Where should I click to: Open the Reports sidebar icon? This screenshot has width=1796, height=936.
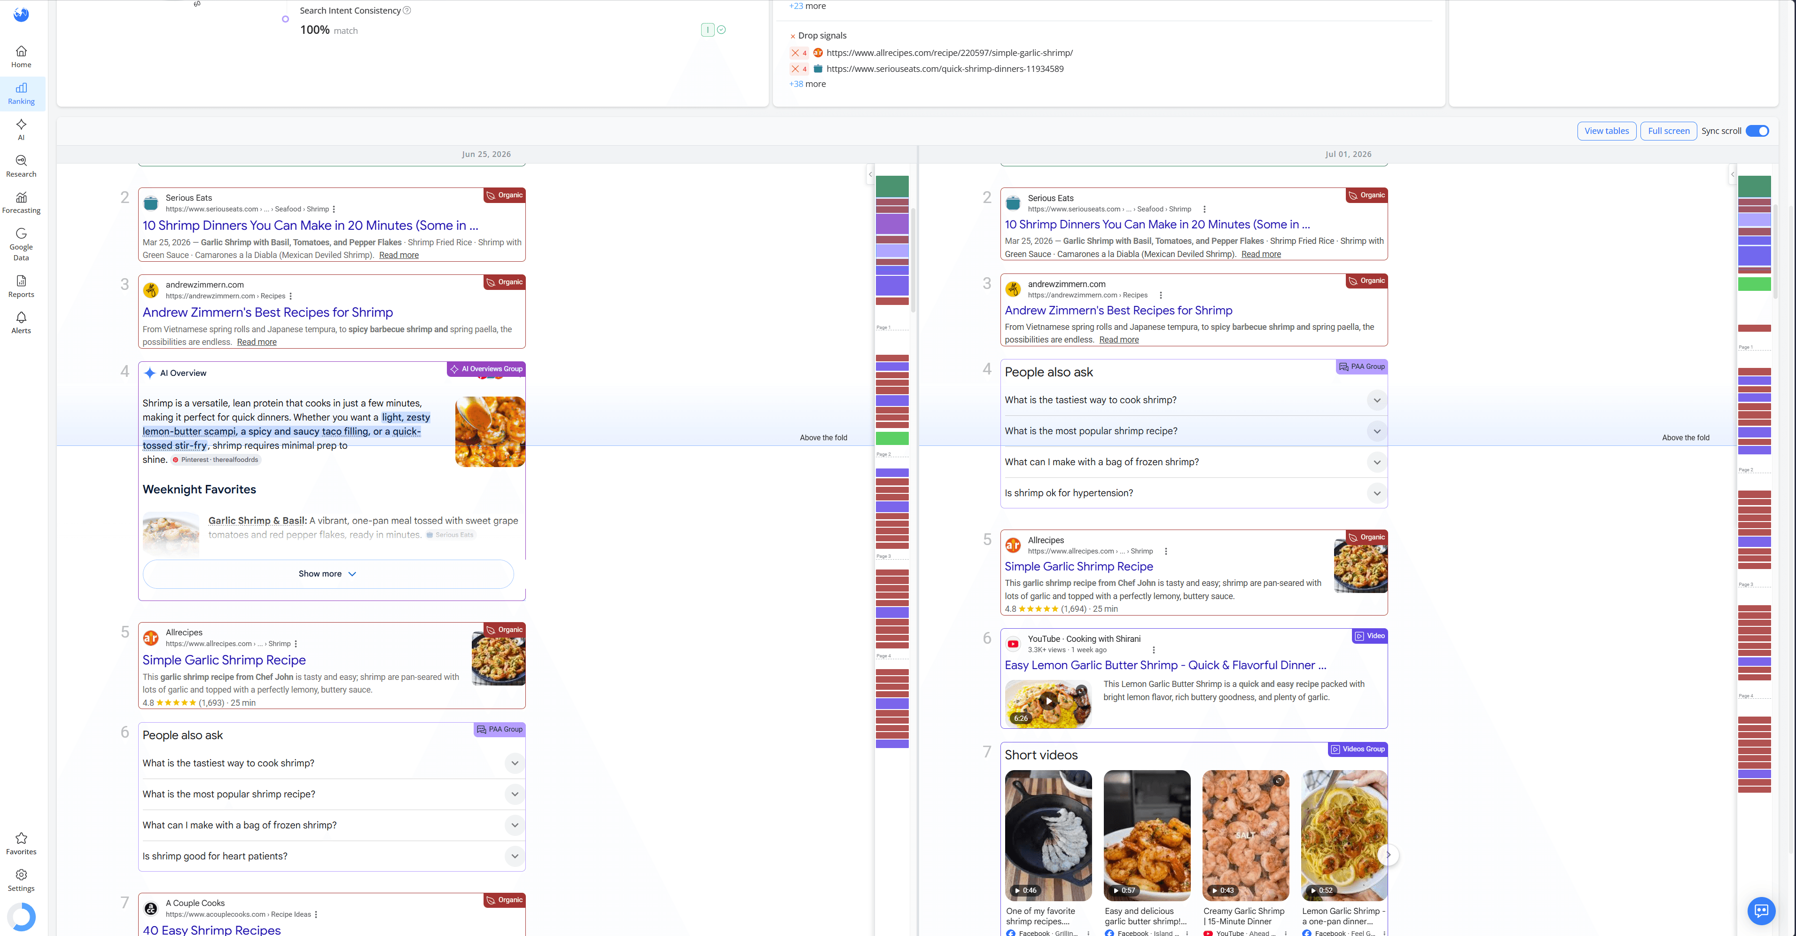pyautogui.click(x=21, y=287)
